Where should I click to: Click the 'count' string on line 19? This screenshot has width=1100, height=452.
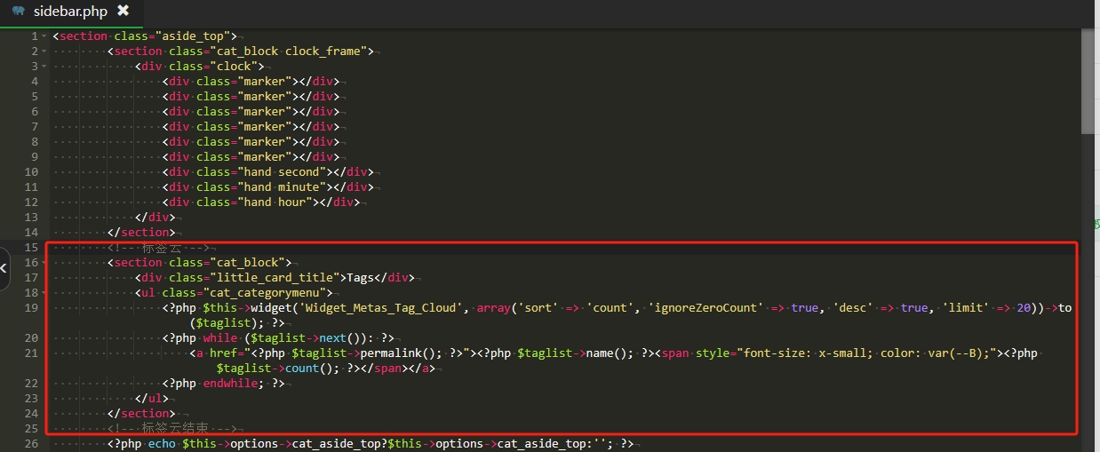click(x=610, y=308)
